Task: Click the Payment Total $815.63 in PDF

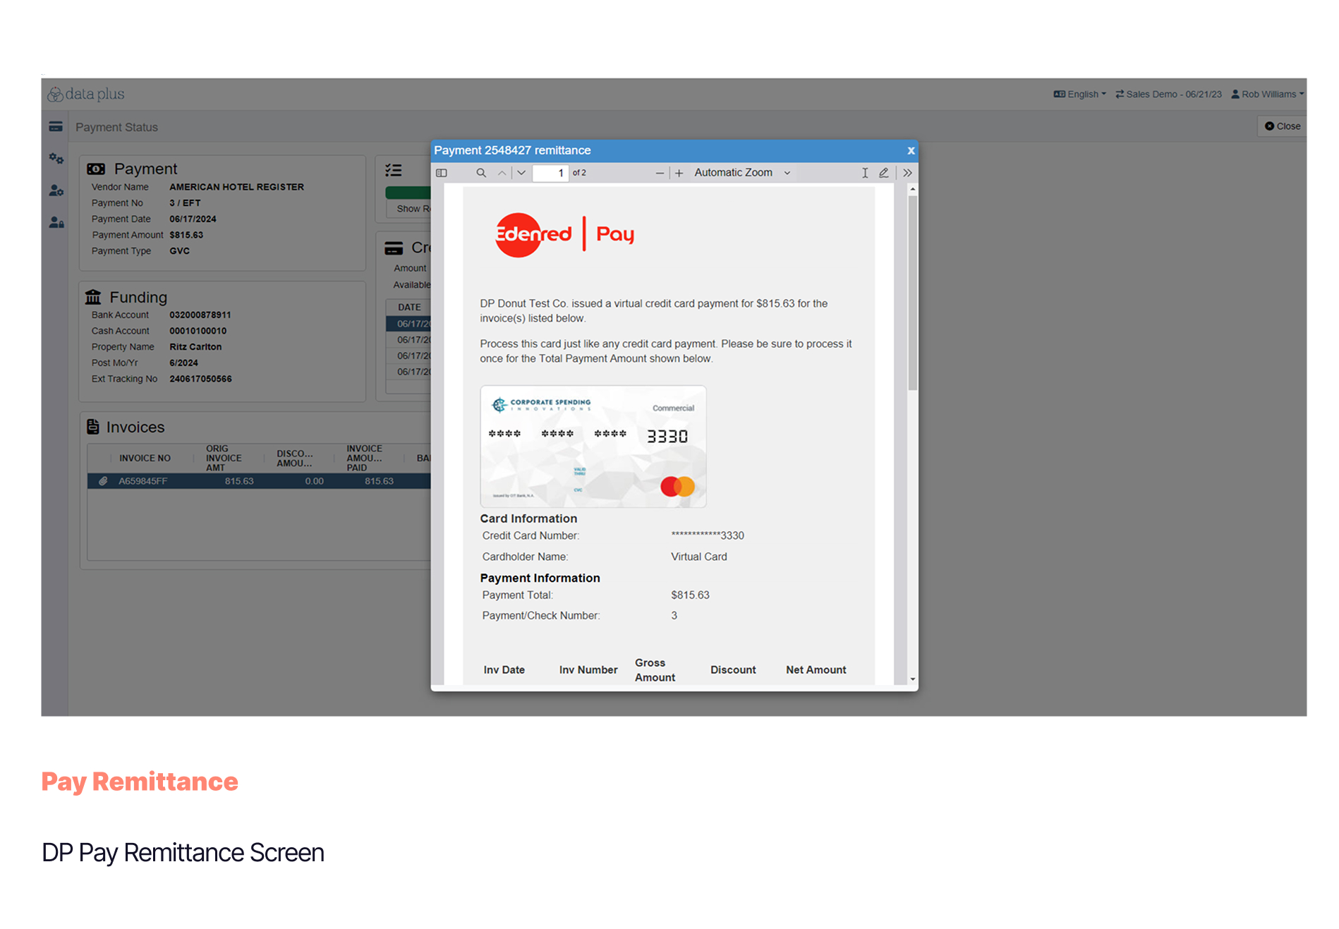Action: [690, 595]
